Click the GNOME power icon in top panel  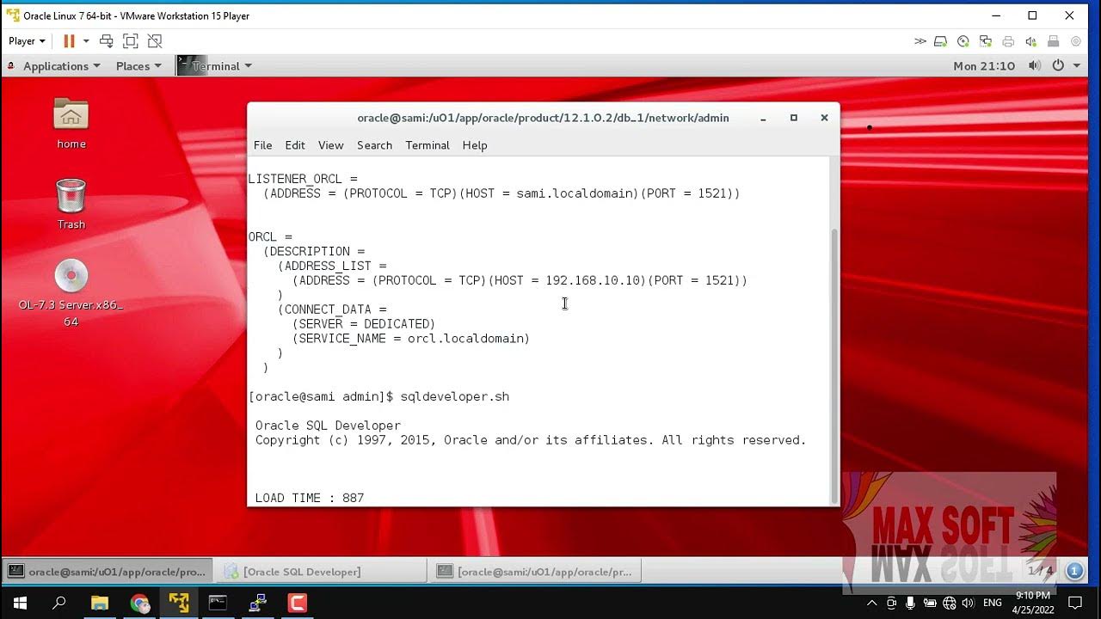point(1058,66)
